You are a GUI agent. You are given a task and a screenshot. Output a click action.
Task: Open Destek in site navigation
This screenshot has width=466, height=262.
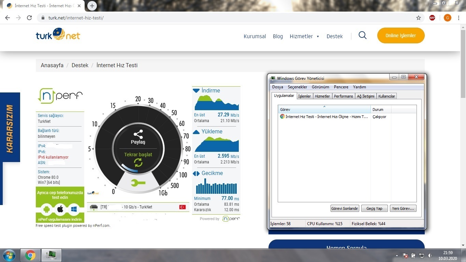[x=335, y=36]
